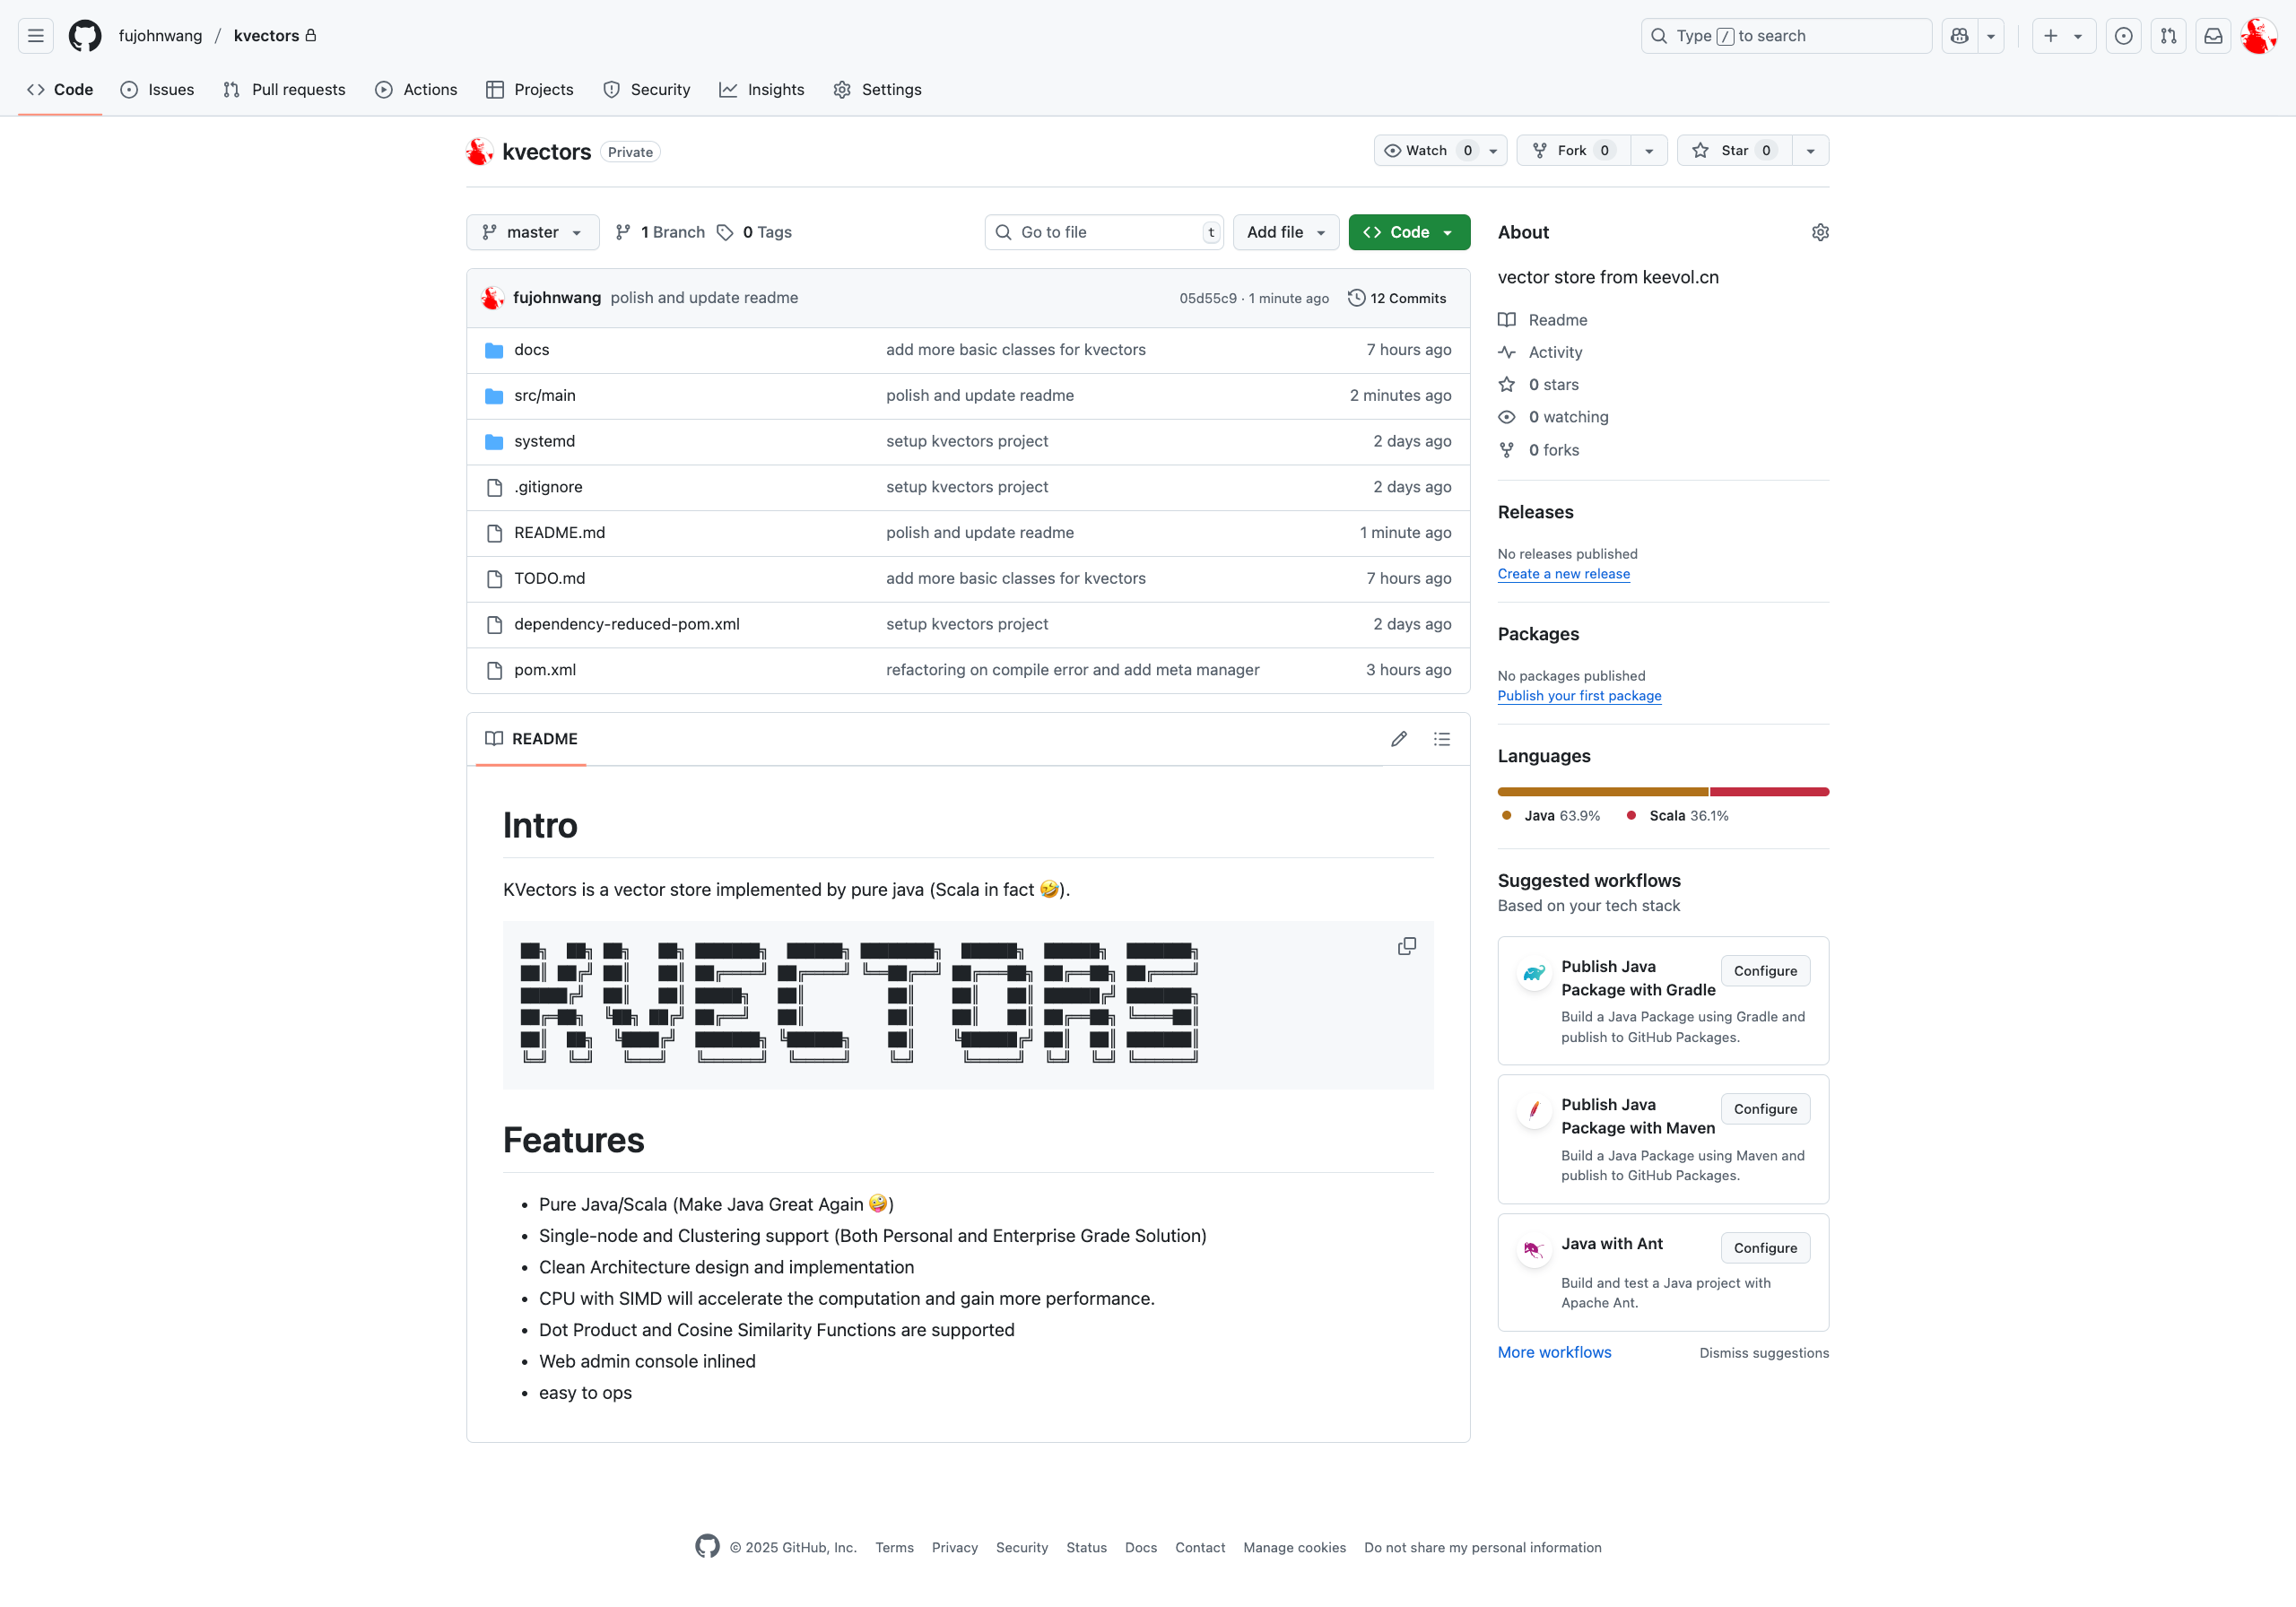The image size is (2296, 1607).
Task: View the 12 Commits history
Action: (x=1397, y=298)
